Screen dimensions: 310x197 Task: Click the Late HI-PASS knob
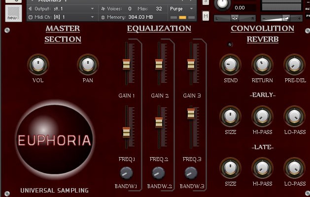(262, 168)
